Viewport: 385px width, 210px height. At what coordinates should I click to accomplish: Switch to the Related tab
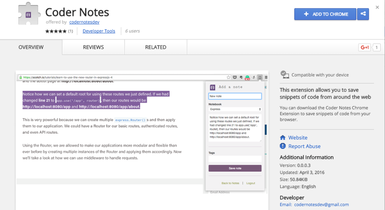156,47
